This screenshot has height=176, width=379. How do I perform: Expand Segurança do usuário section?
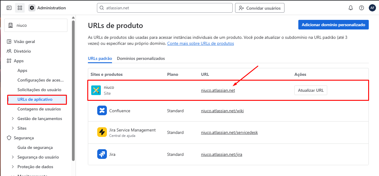click(13, 157)
